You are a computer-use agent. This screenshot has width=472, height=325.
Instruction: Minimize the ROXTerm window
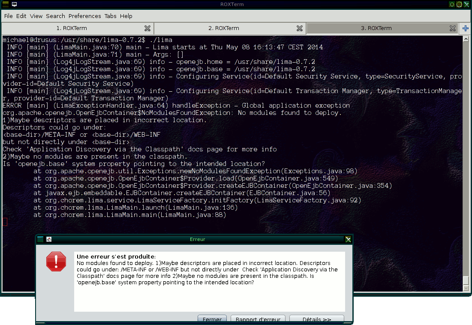(x=452, y=4)
